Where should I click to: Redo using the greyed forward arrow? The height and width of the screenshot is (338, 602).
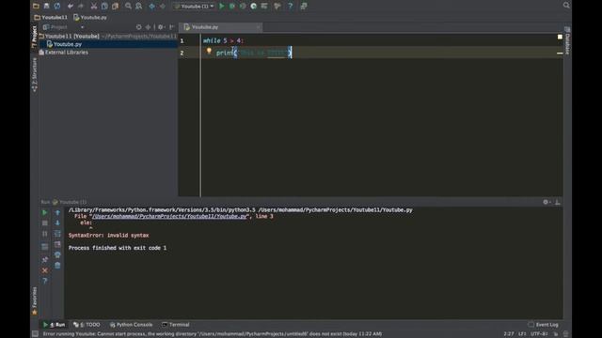(81, 6)
